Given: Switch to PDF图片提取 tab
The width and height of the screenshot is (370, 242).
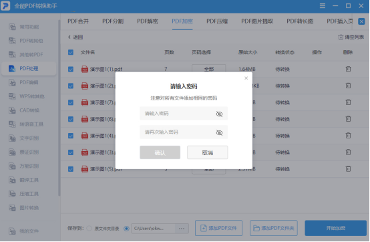Looking at the screenshot, I should tap(257, 21).
